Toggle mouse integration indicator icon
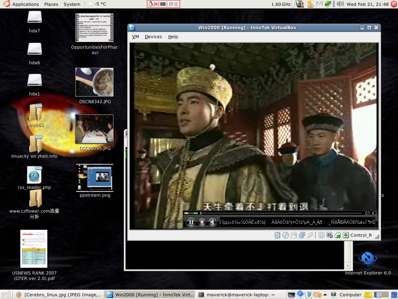 (338, 235)
